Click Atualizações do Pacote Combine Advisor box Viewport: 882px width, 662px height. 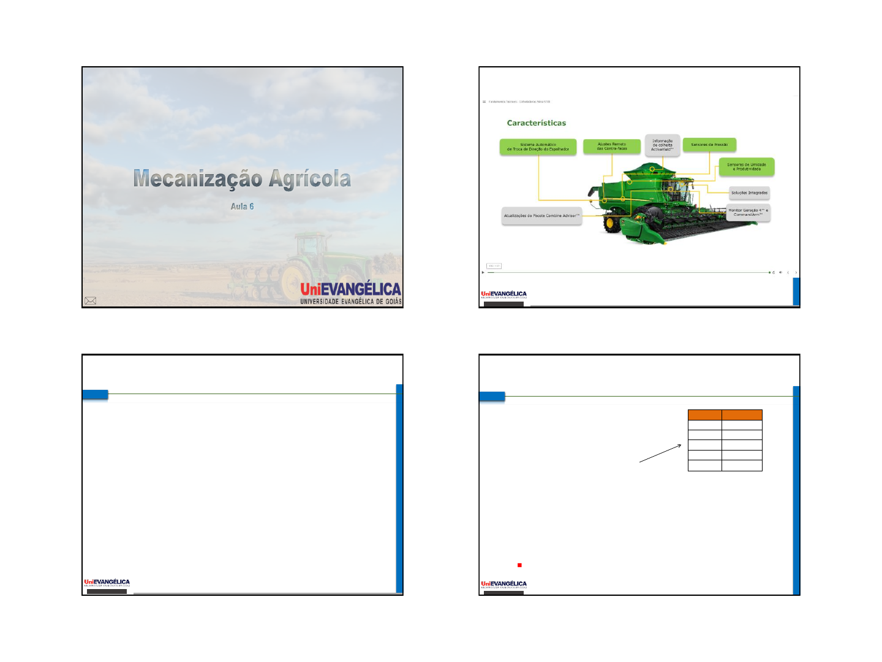[541, 216]
